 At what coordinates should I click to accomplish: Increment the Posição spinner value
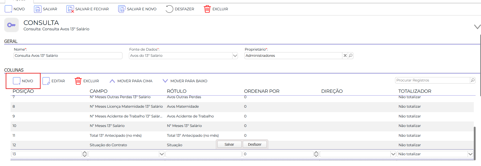tap(85, 153)
